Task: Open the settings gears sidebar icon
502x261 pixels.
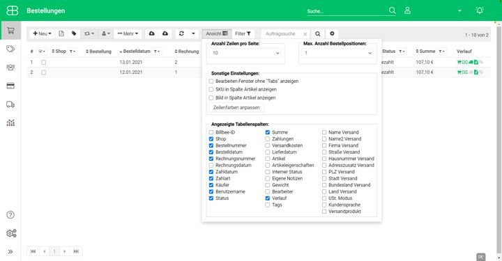Action: point(11,233)
